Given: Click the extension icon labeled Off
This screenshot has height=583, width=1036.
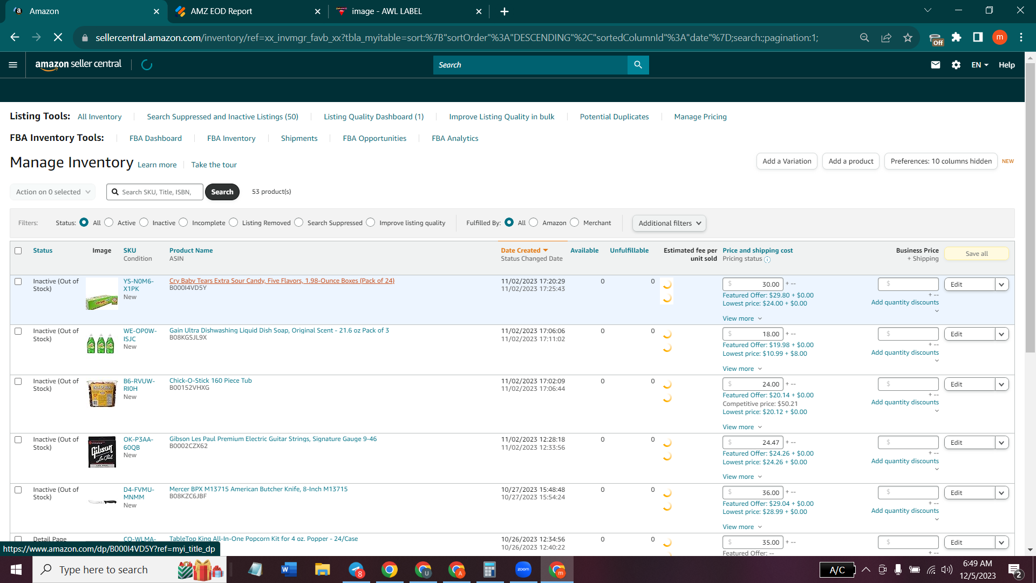Looking at the screenshot, I should click(936, 39).
